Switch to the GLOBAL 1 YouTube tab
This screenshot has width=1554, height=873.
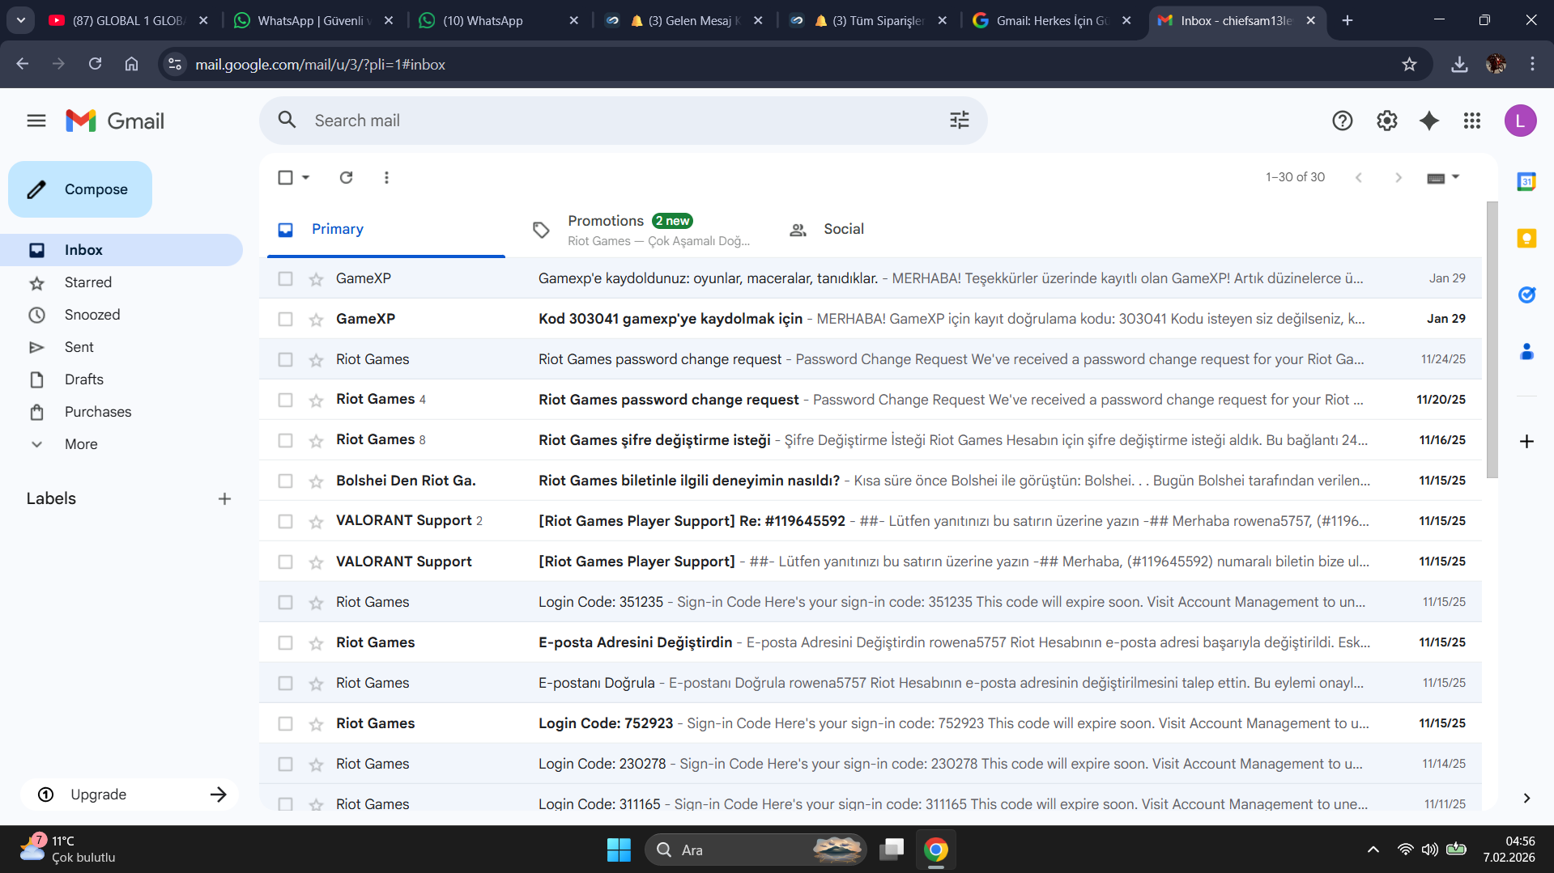point(129,20)
